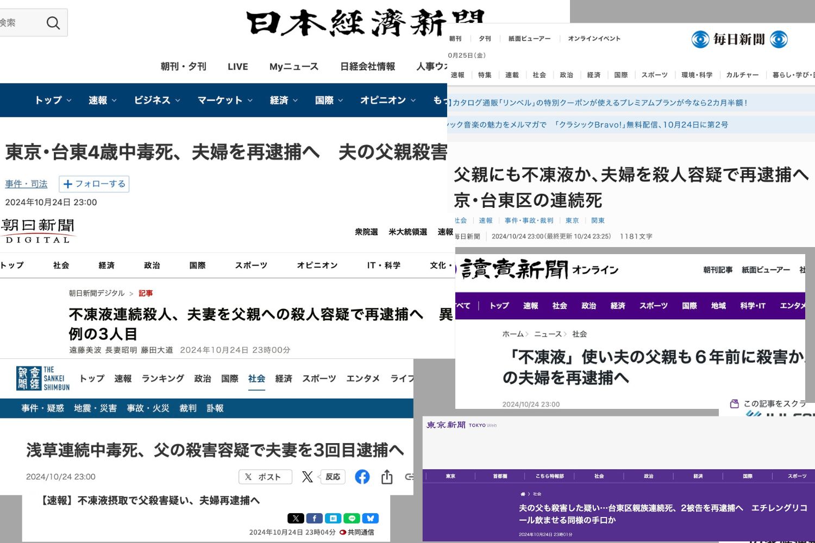815x543 pixels.
Task: Select Tokyo Shimbun 首都圏 tab
Action: pyautogui.click(x=500, y=476)
